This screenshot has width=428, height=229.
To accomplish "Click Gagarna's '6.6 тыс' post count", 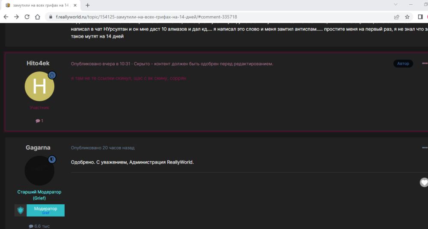I will pos(39,226).
